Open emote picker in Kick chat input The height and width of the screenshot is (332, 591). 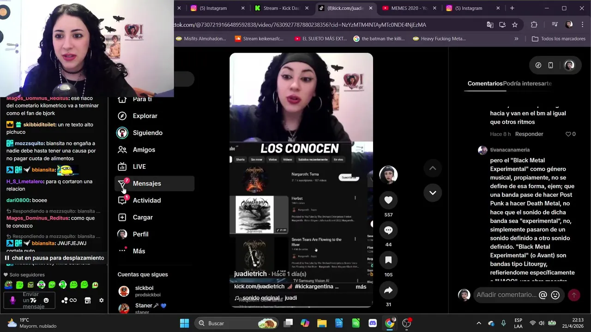[46, 301]
